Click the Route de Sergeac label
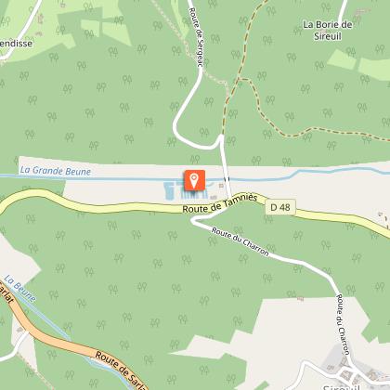390x390 pixels. [x=196, y=37]
